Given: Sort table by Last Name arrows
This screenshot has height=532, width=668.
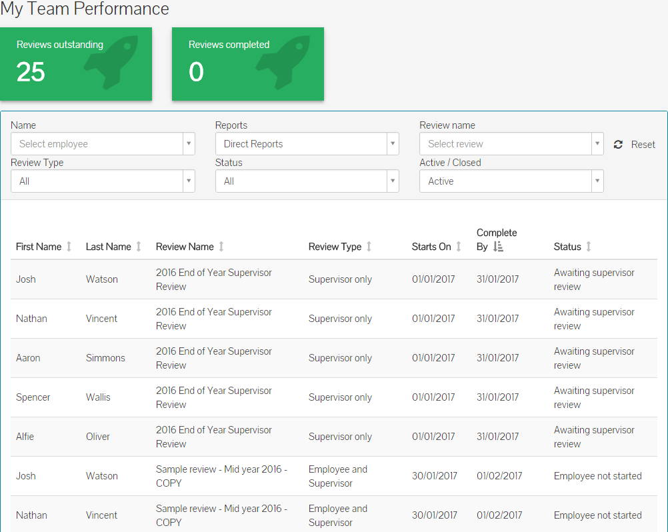Looking at the screenshot, I should click(139, 247).
